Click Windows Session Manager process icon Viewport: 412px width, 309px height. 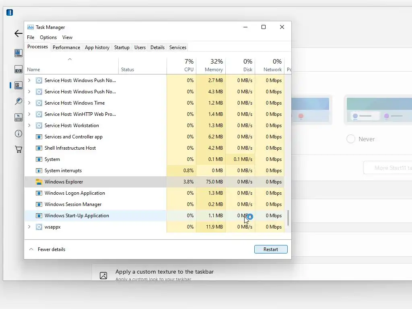click(x=39, y=204)
